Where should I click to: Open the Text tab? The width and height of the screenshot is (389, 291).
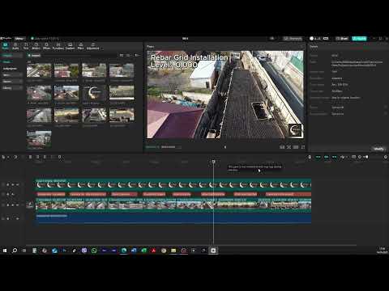[x=26, y=46]
